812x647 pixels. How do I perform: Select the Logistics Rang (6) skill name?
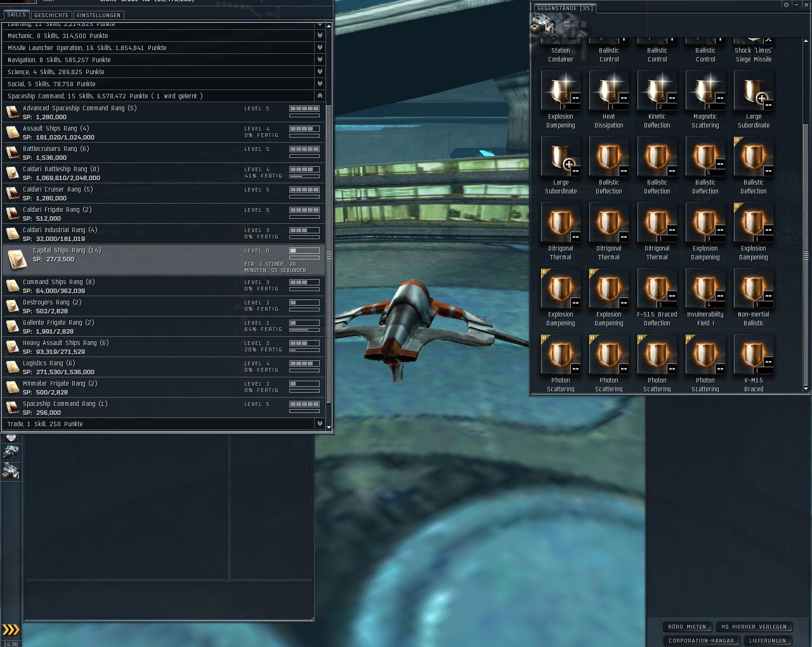(x=49, y=363)
